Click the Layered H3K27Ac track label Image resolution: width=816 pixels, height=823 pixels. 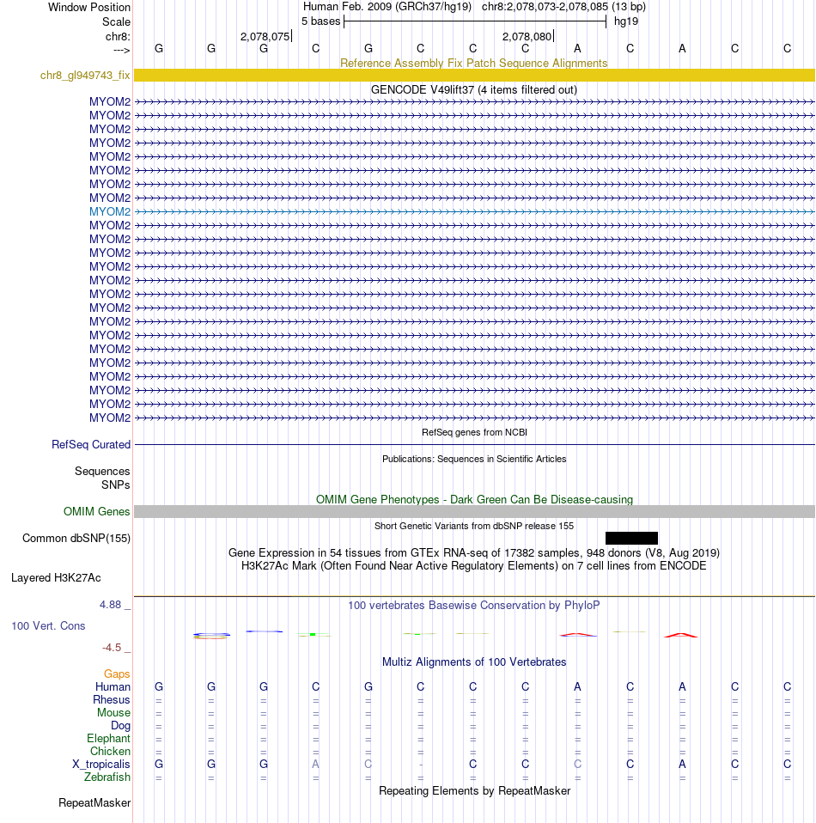[56, 578]
